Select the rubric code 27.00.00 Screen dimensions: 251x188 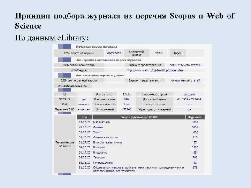point(85,122)
